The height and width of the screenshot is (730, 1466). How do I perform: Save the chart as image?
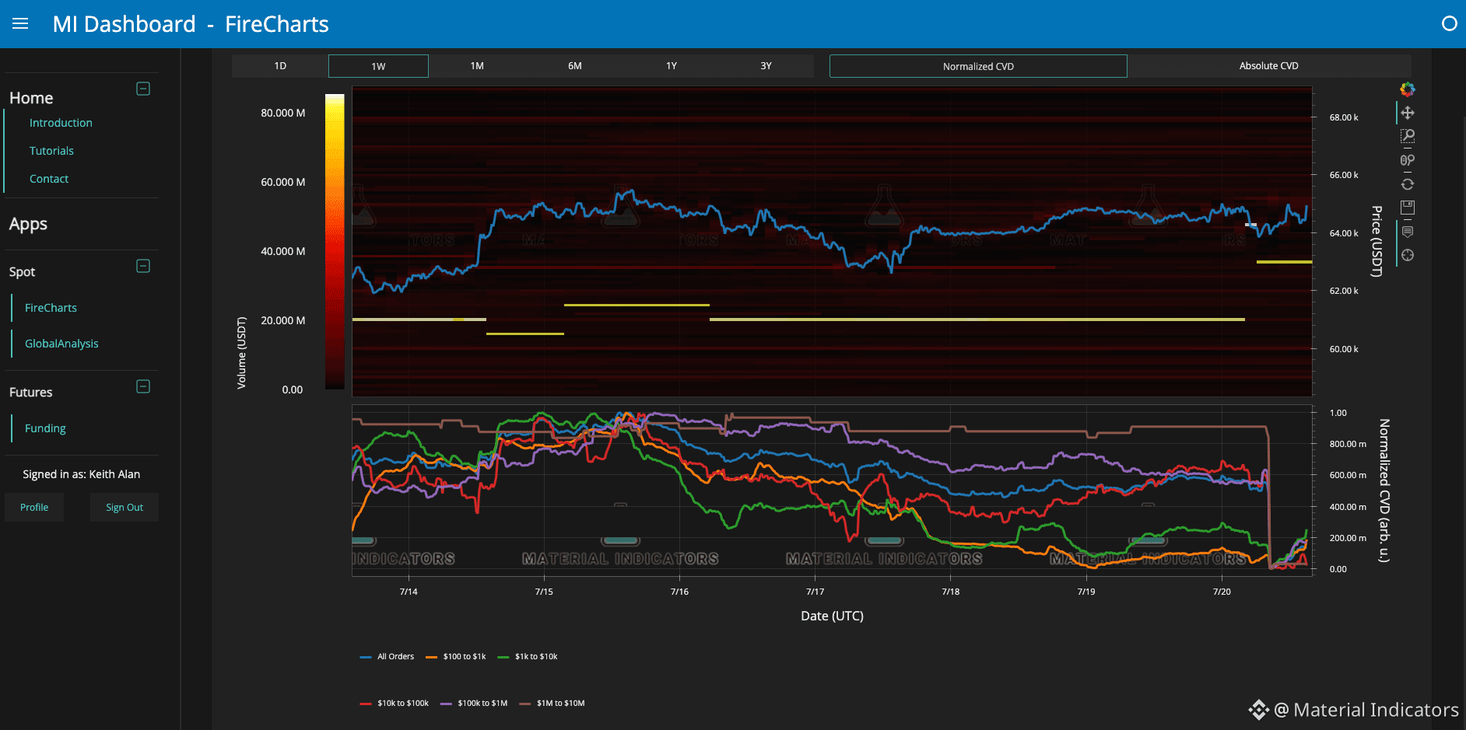tap(1408, 208)
